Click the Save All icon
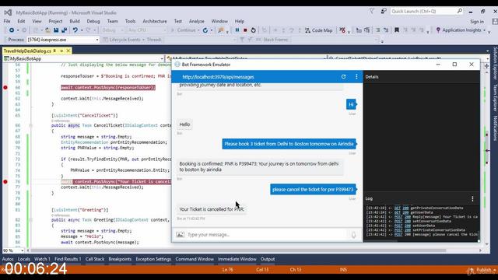498x280 pixels. pos(64,30)
